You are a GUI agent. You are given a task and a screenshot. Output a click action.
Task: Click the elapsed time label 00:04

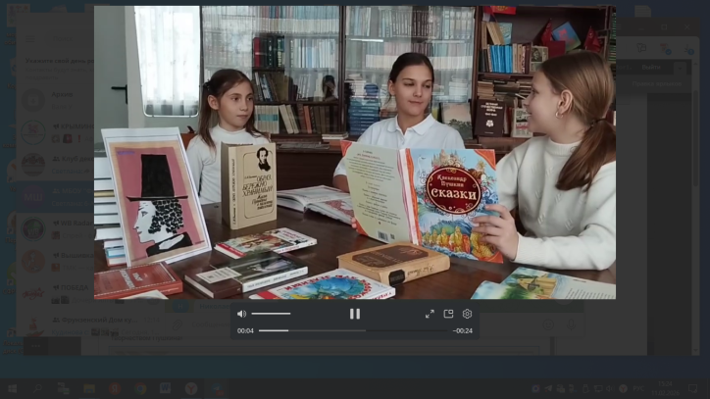coord(245,330)
